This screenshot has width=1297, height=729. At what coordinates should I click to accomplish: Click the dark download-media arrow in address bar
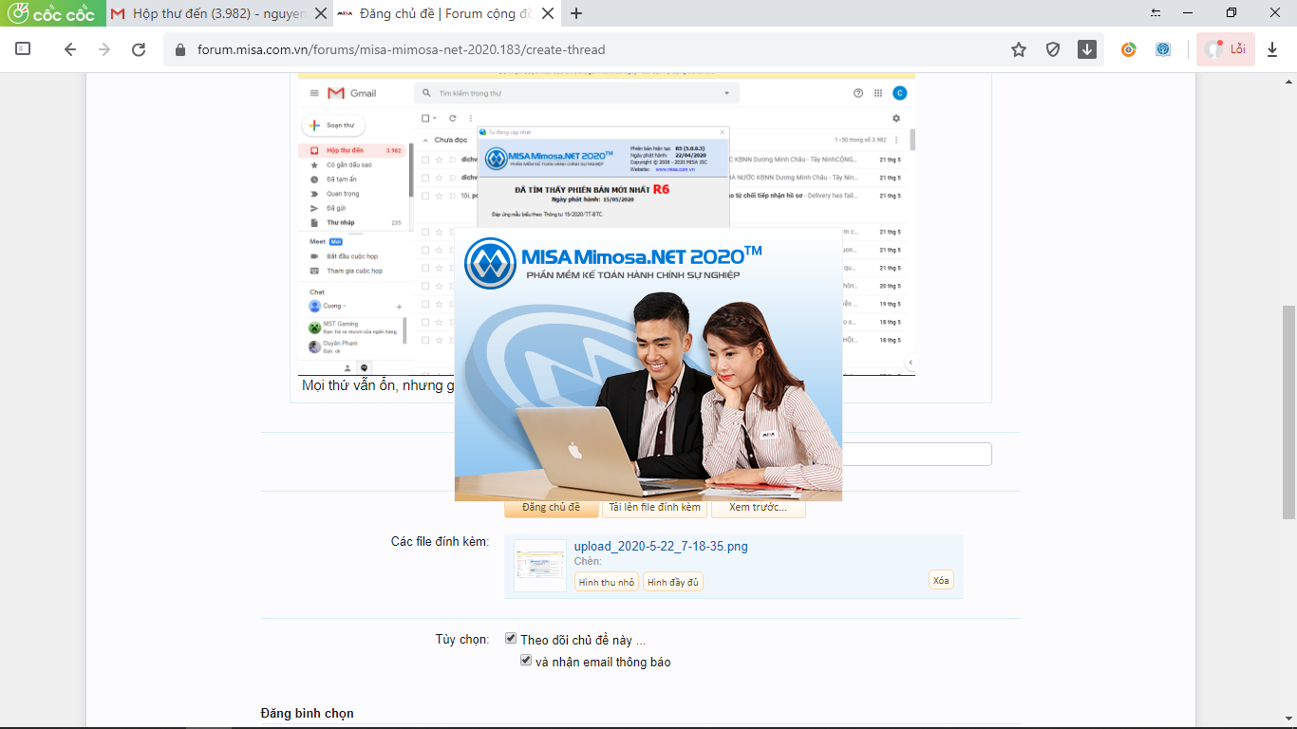[1087, 49]
